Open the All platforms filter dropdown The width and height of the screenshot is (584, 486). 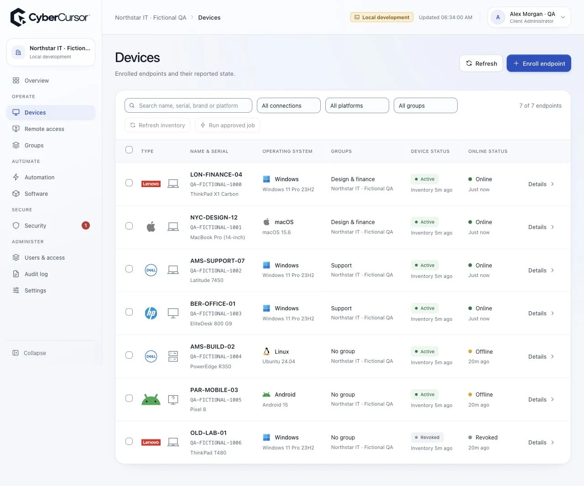point(357,105)
